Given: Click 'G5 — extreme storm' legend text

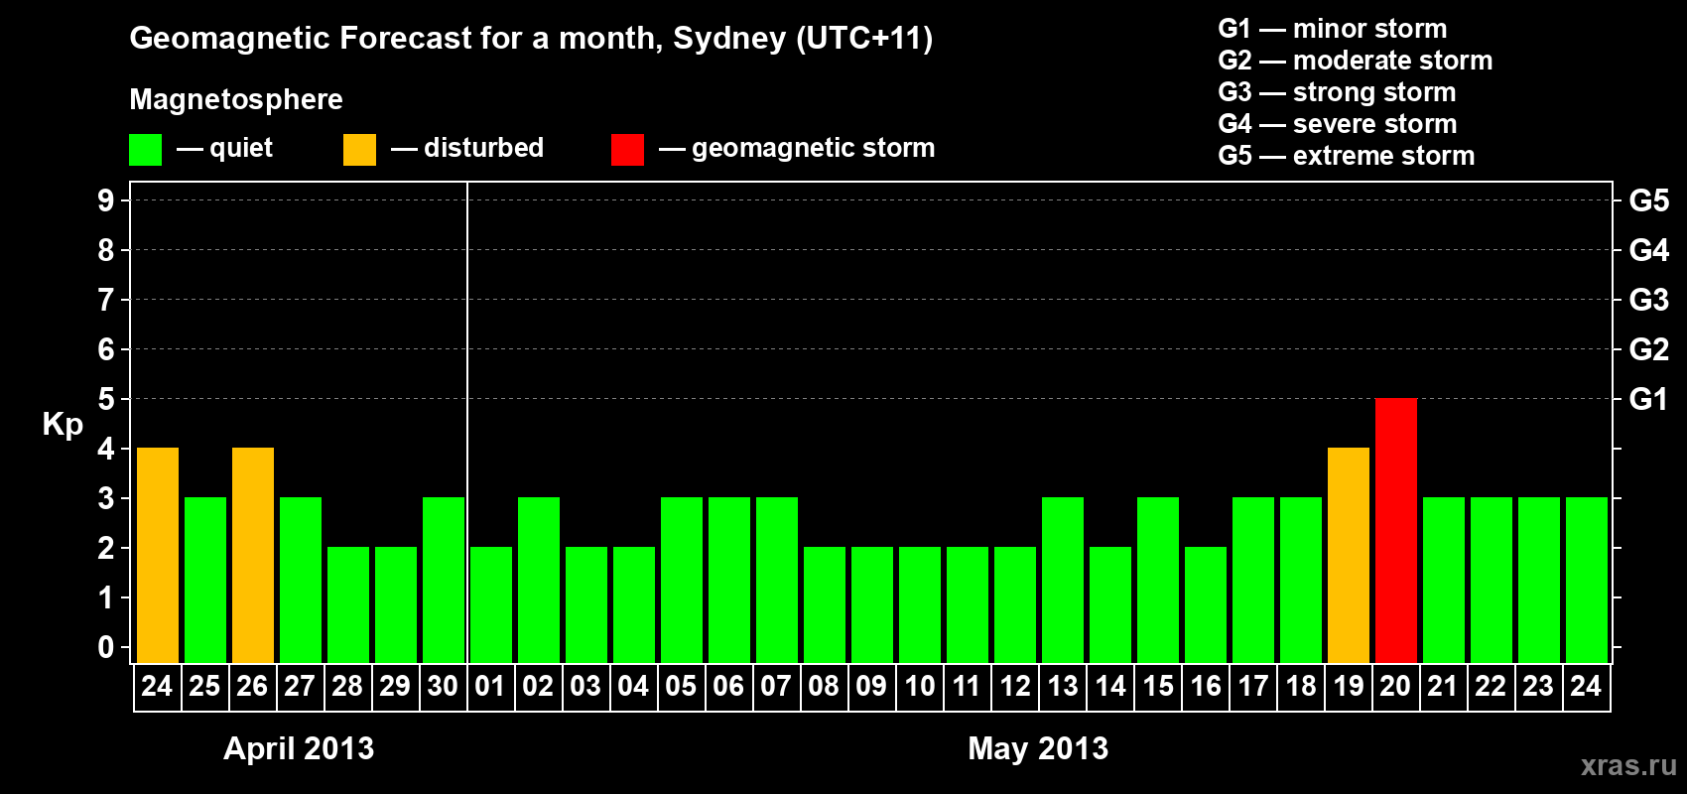Looking at the screenshot, I should [1347, 156].
